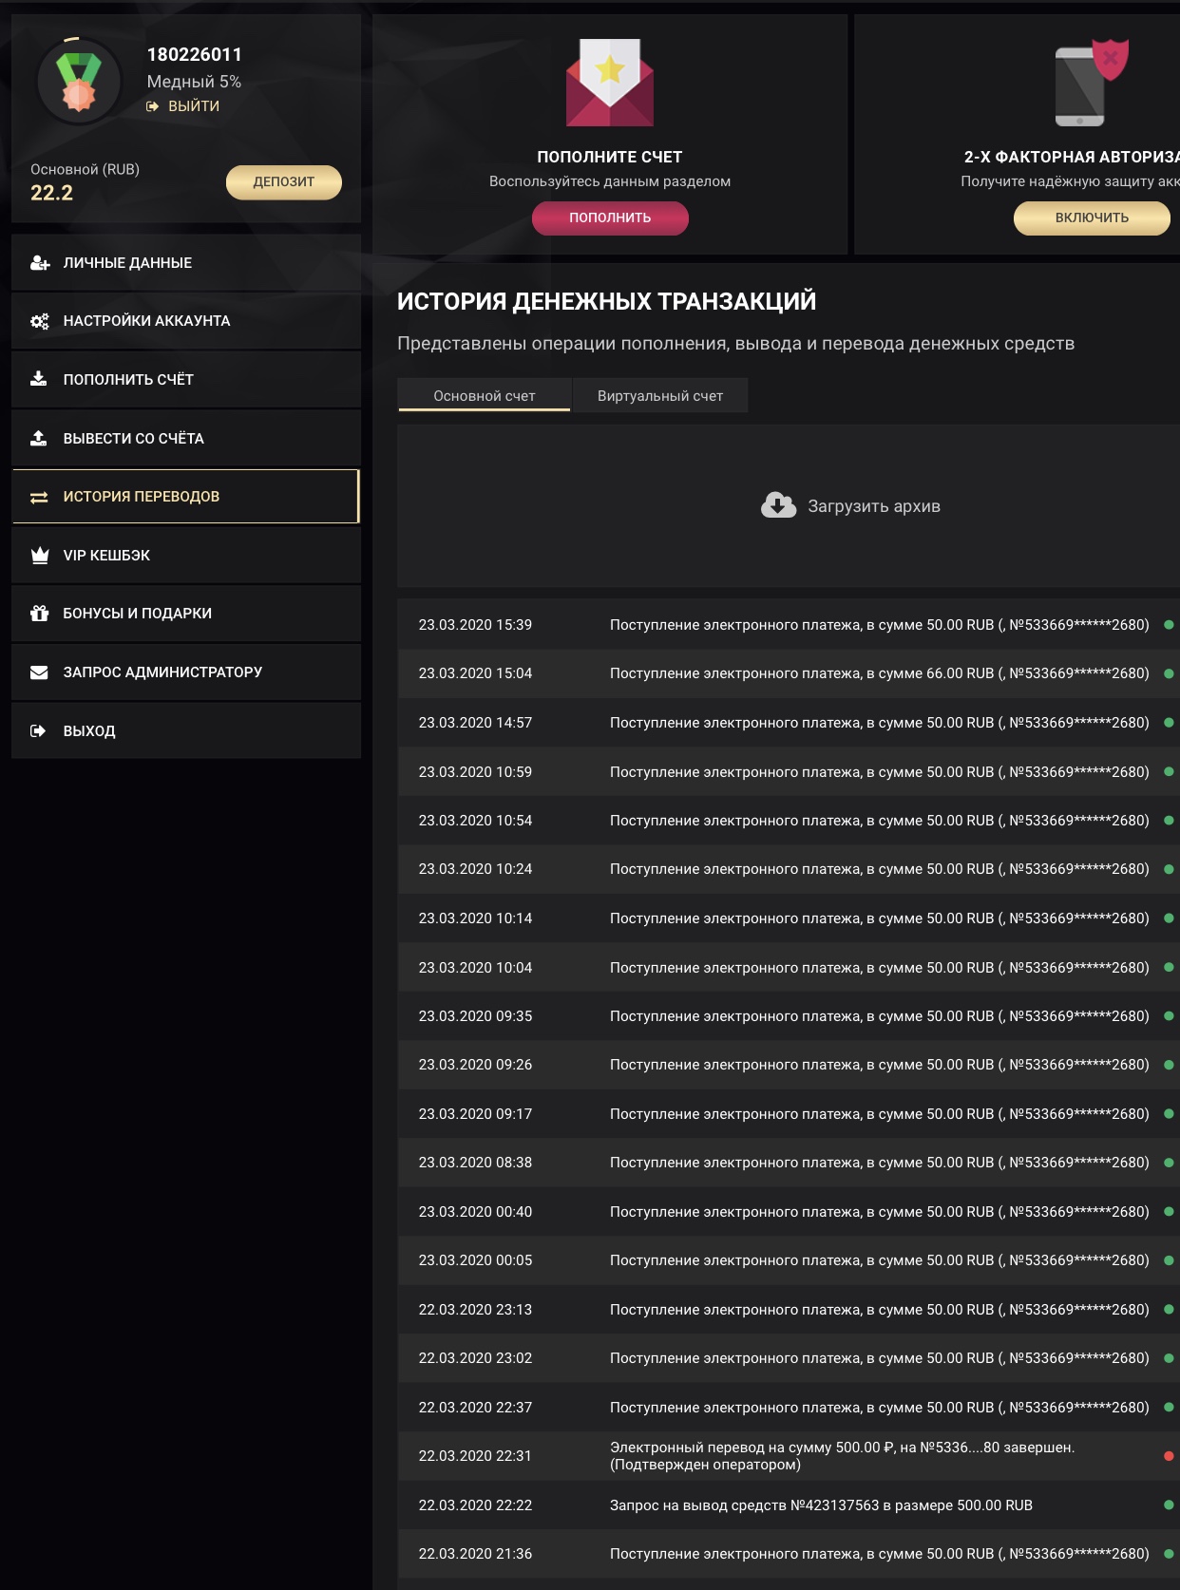Select ВЫХОД in the sidebar

(x=186, y=731)
